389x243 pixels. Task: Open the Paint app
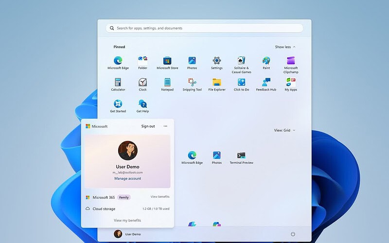tap(266, 63)
